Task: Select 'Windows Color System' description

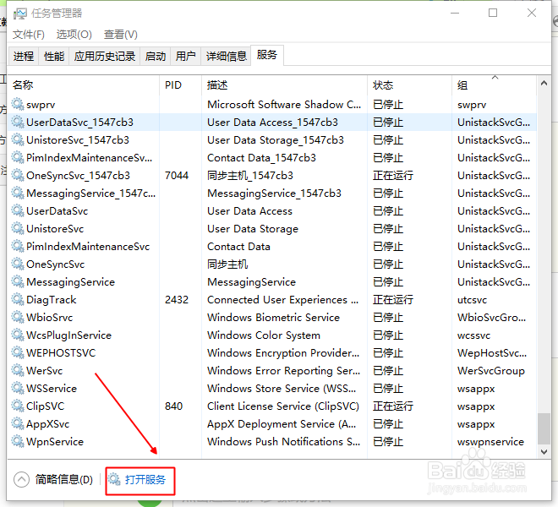Action: 264,335
